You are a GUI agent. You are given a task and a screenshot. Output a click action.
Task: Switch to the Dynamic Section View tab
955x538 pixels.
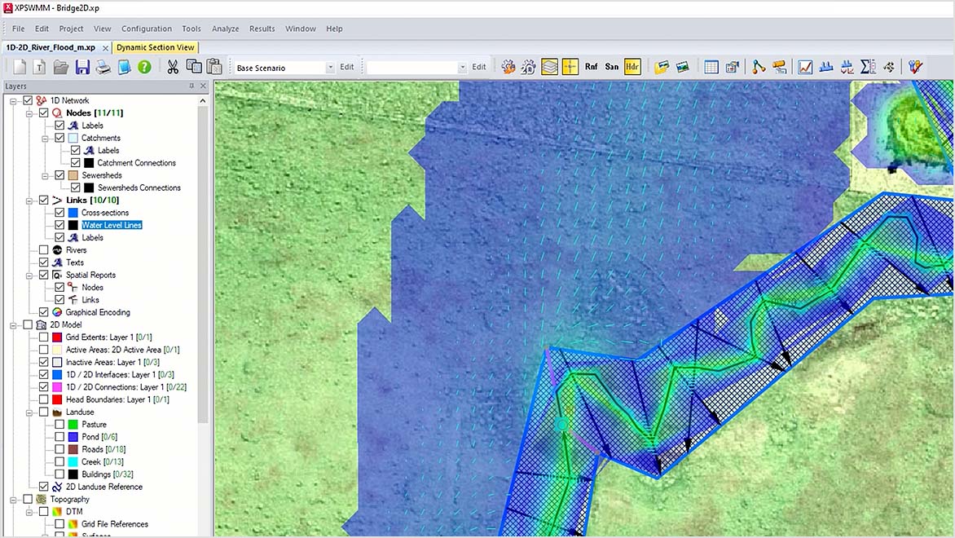155,47
